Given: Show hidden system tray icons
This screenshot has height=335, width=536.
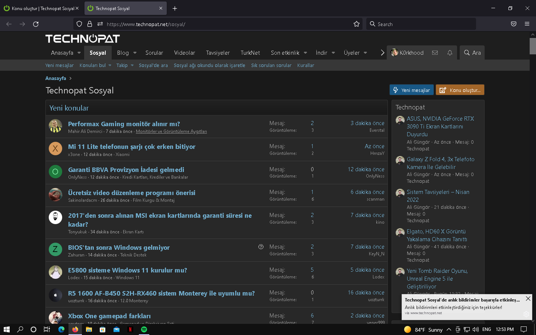Looking at the screenshot, I should point(449,329).
